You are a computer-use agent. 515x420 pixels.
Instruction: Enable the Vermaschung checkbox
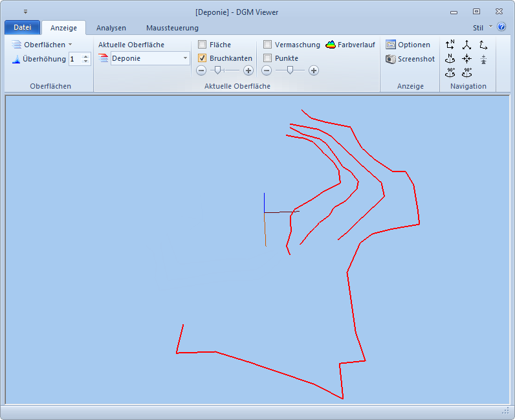(x=268, y=45)
